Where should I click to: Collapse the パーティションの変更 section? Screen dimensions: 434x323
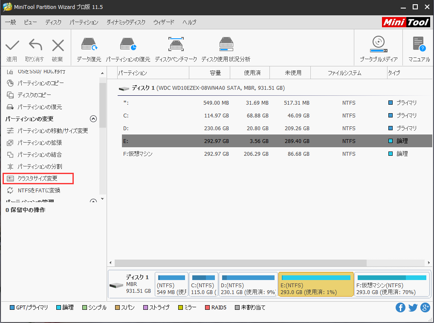(x=93, y=119)
